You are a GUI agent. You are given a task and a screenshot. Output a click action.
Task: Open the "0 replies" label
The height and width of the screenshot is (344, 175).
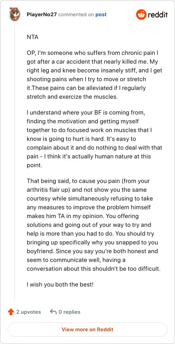click(x=69, y=312)
